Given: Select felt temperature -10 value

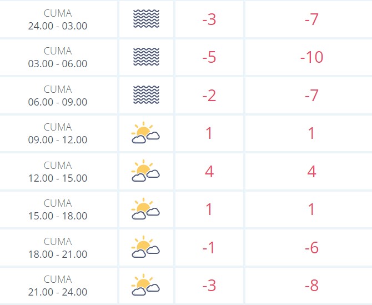Looking at the screenshot, I should 311,57.
